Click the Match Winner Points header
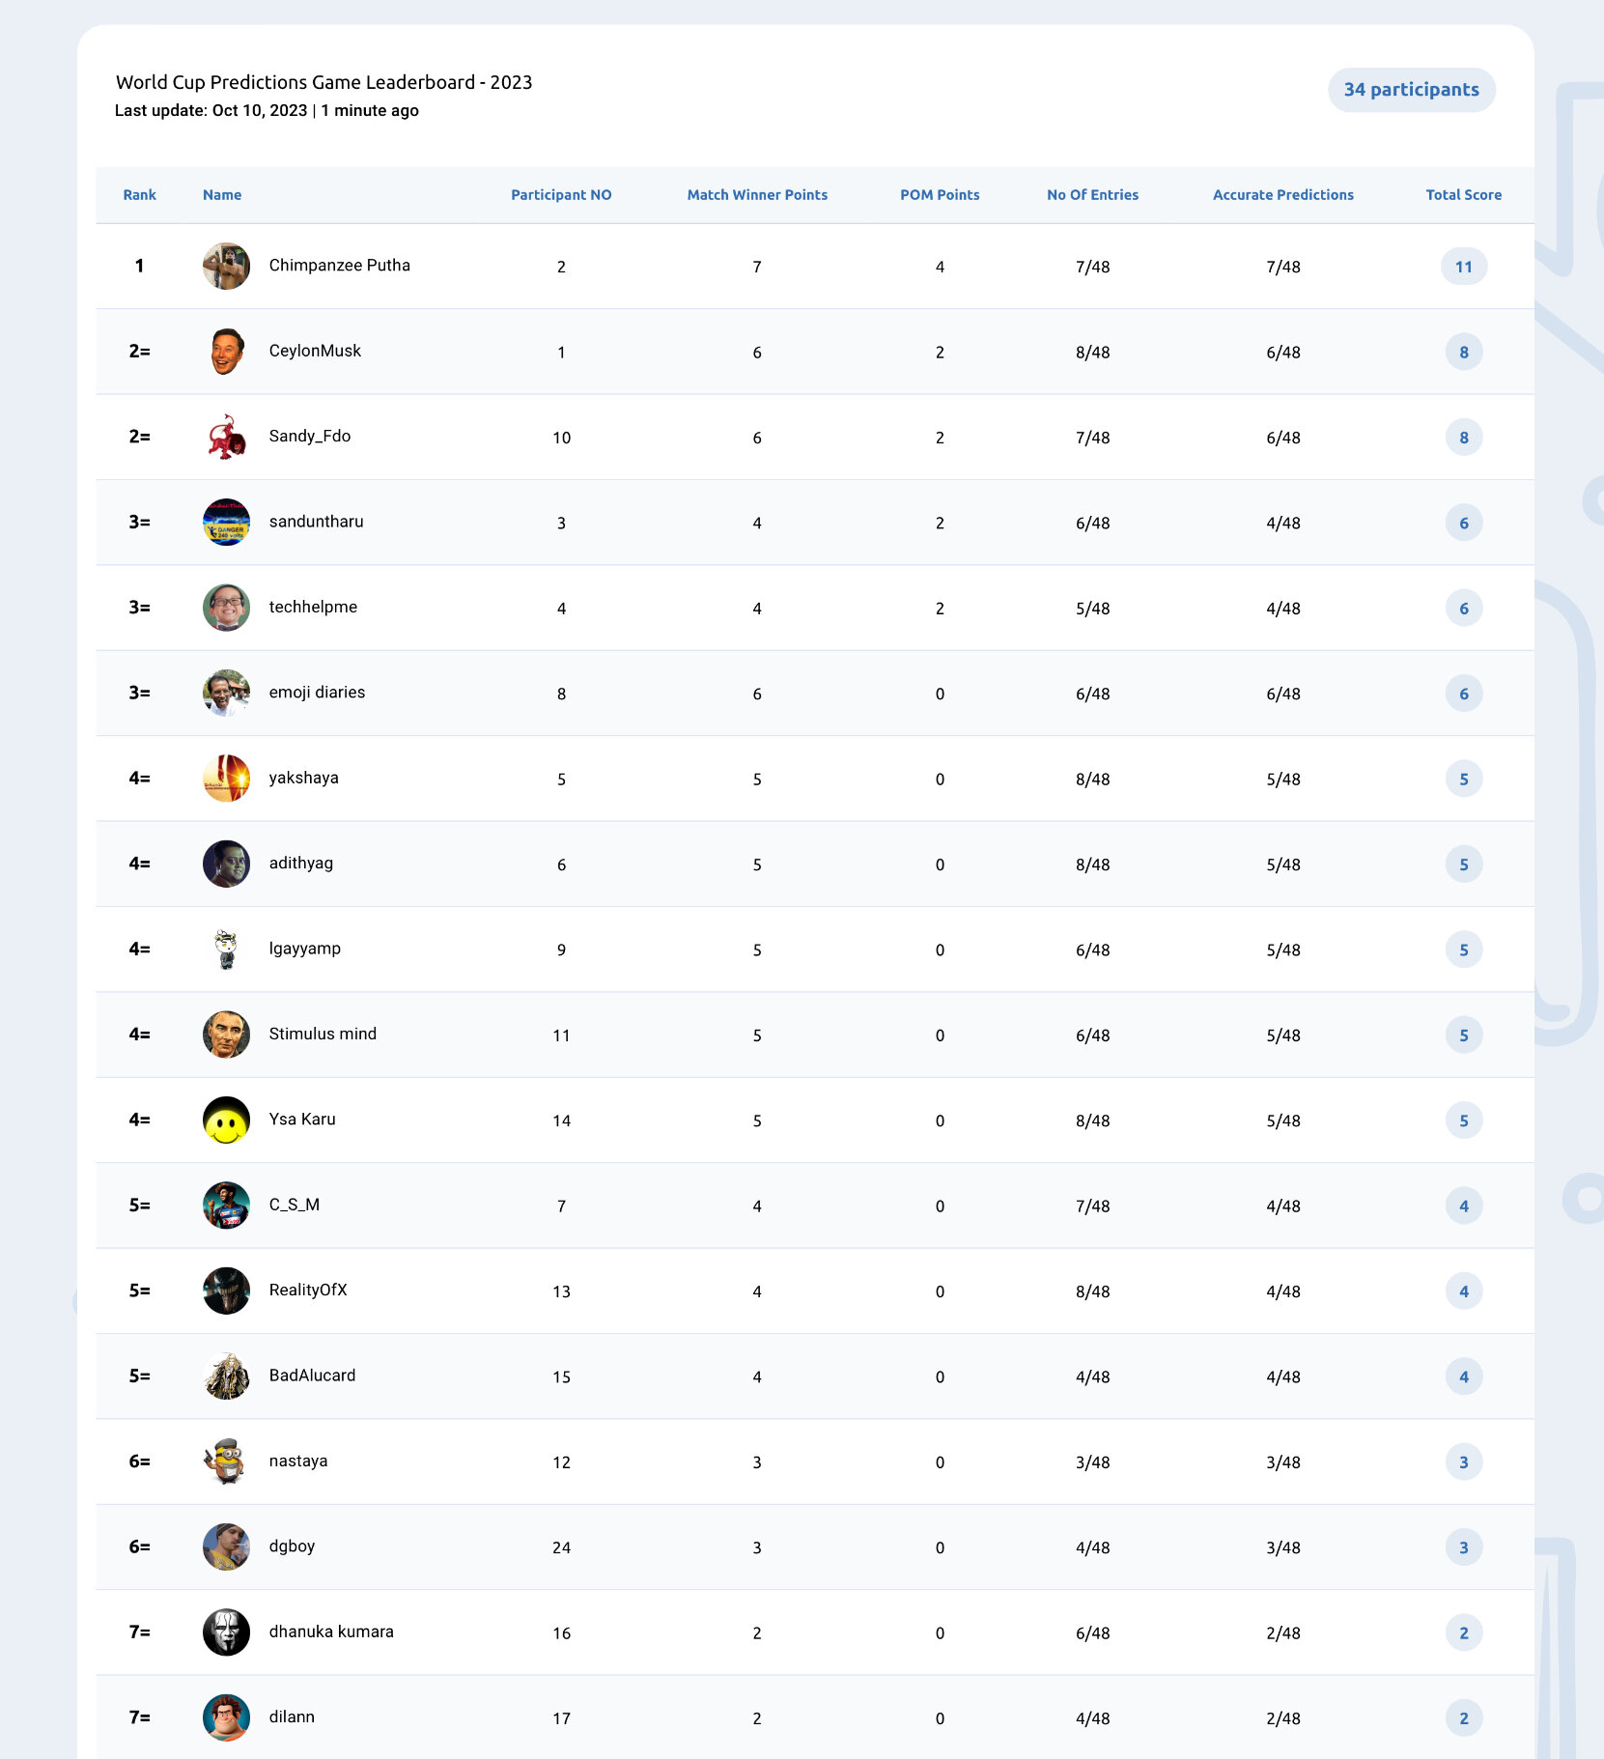 click(757, 195)
